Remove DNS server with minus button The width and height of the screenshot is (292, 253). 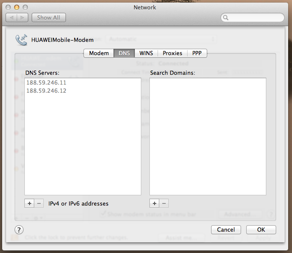pos(39,203)
